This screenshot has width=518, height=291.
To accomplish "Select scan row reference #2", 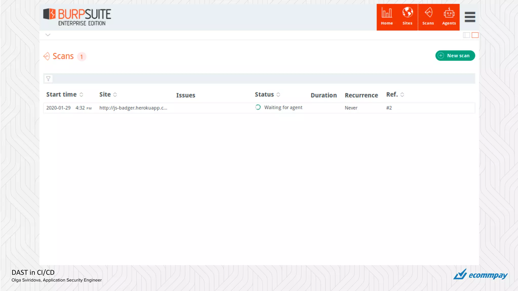I will (x=389, y=108).
